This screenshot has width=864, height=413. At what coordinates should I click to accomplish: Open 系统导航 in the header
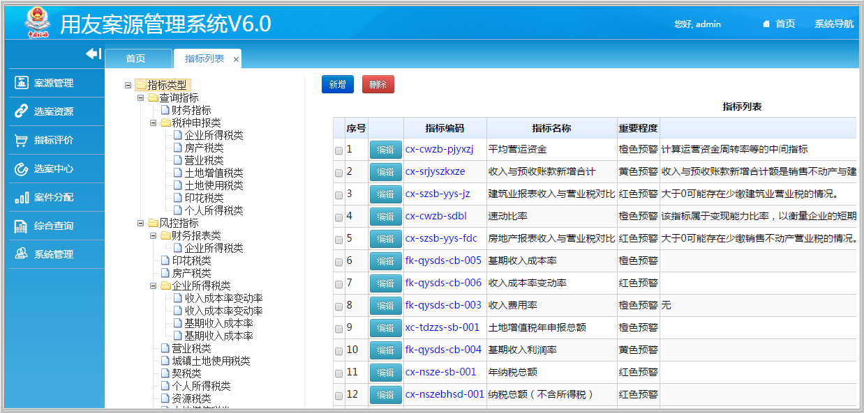(x=834, y=24)
